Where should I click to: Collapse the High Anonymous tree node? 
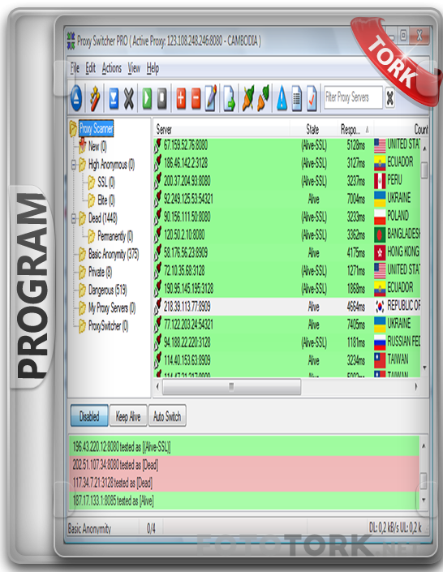click(74, 165)
